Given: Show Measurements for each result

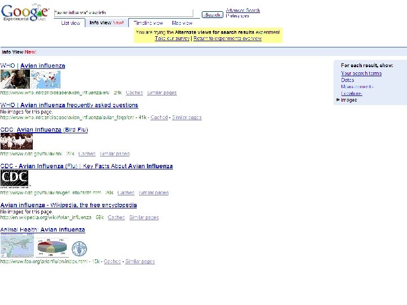Looking at the screenshot, I should (357, 86).
